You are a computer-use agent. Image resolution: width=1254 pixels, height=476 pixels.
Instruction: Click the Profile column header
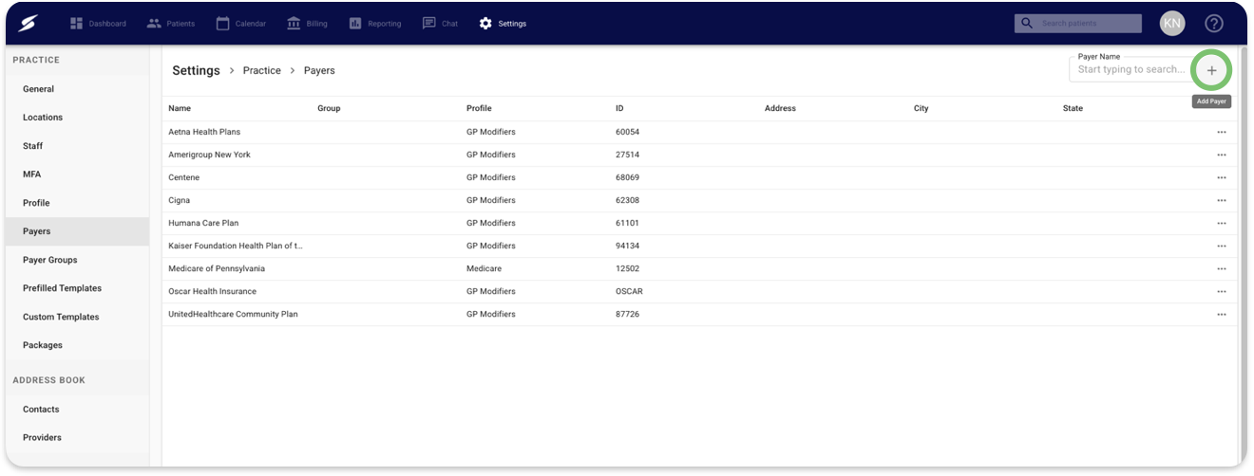pos(479,108)
